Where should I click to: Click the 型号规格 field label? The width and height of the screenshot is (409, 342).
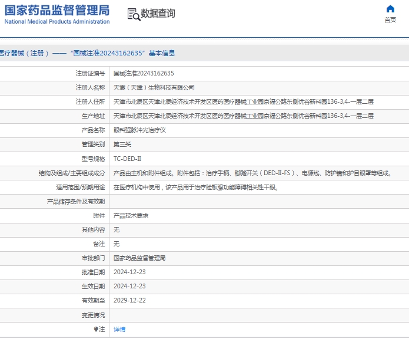pos(93,159)
